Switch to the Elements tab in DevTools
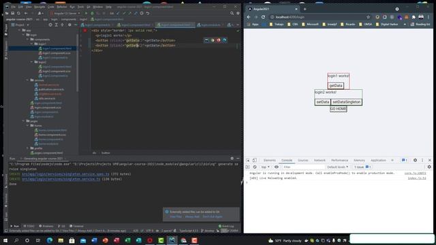Image resolution: width=436 pixels, height=245 pixels. 270,161
